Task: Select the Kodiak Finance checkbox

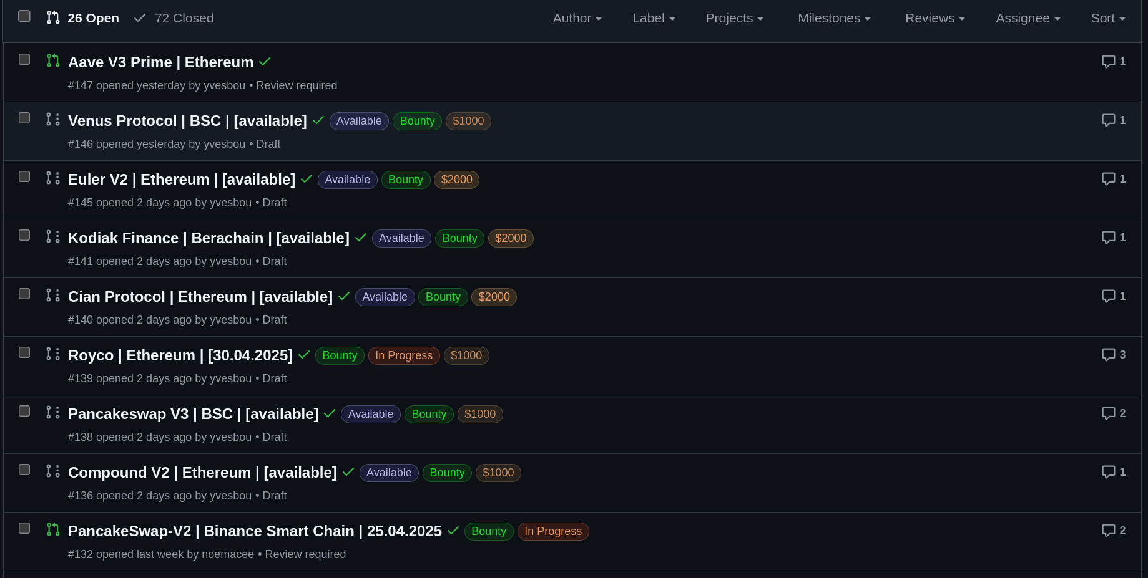Action: pos(24,235)
